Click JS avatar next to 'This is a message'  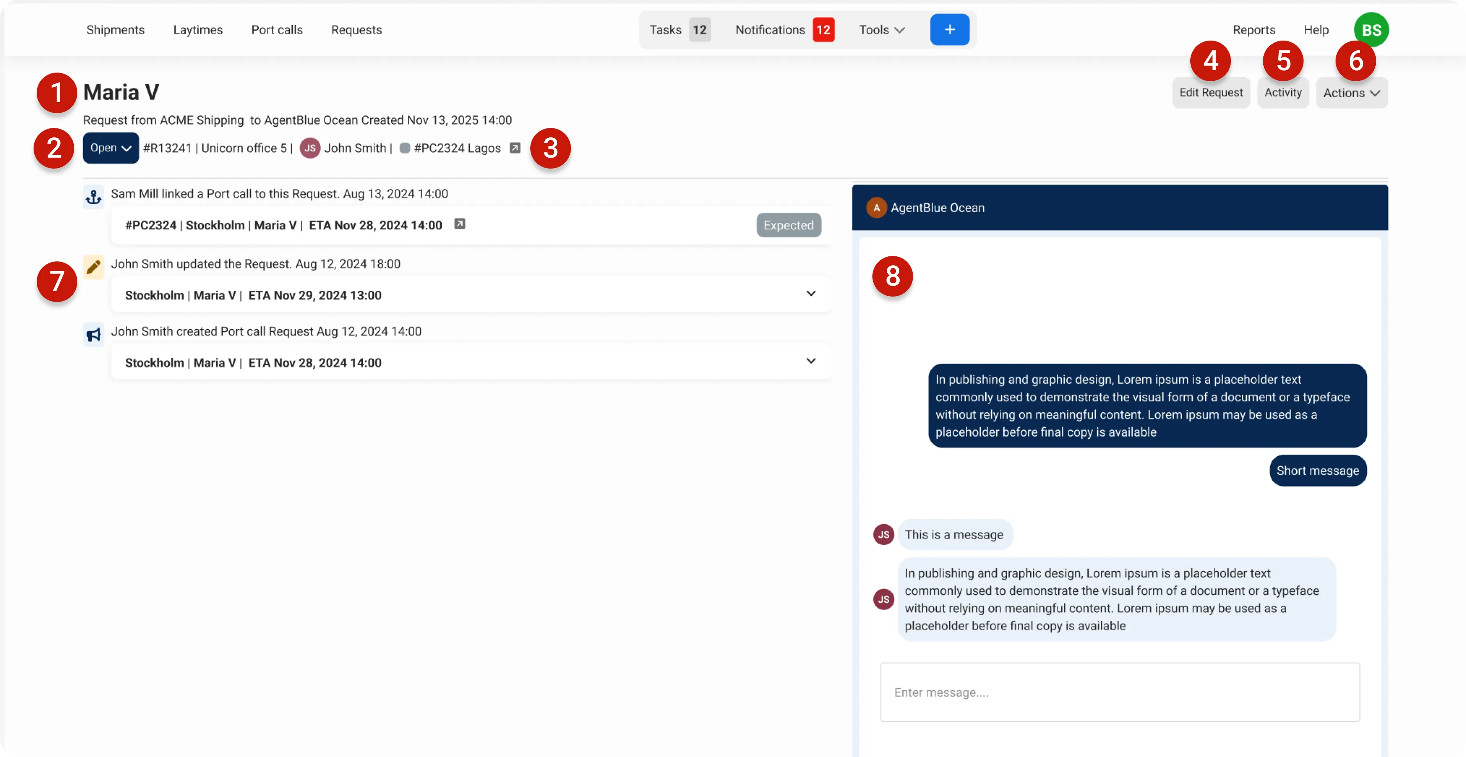point(883,535)
